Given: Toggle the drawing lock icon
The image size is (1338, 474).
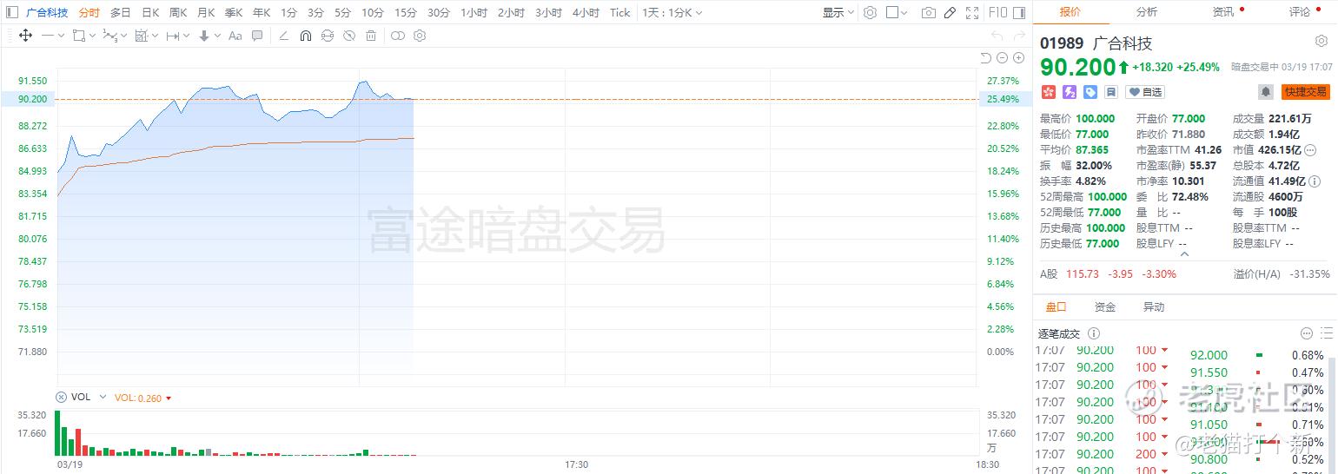Looking at the screenshot, I should click(x=327, y=36).
